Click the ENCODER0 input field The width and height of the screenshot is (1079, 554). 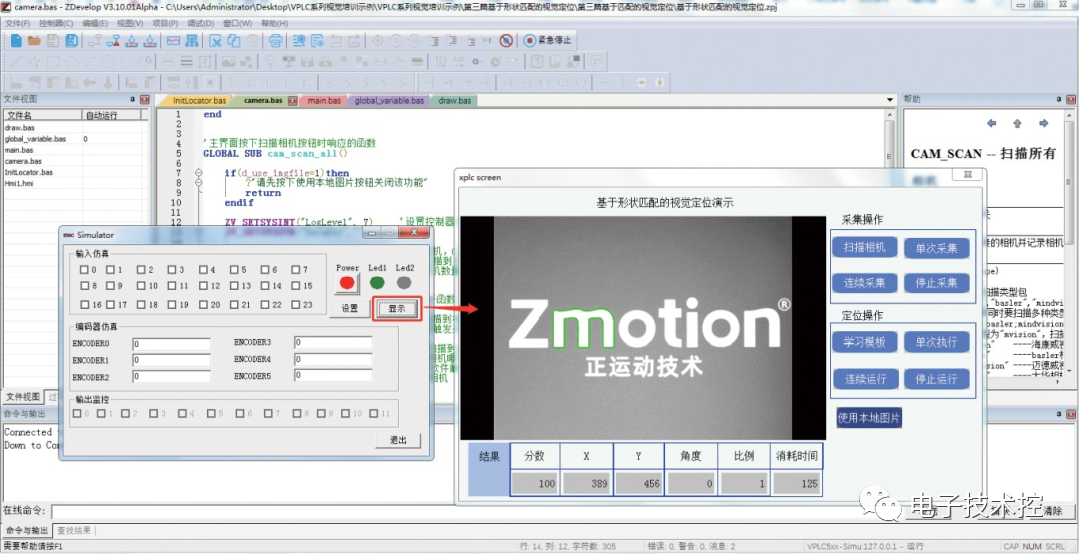pyautogui.click(x=172, y=343)
